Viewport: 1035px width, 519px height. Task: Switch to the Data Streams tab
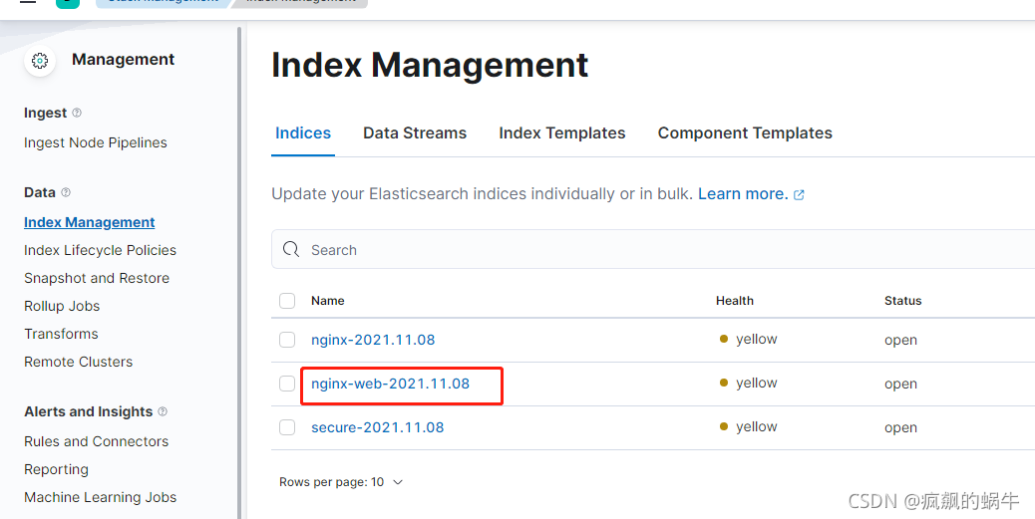[415, 133]
